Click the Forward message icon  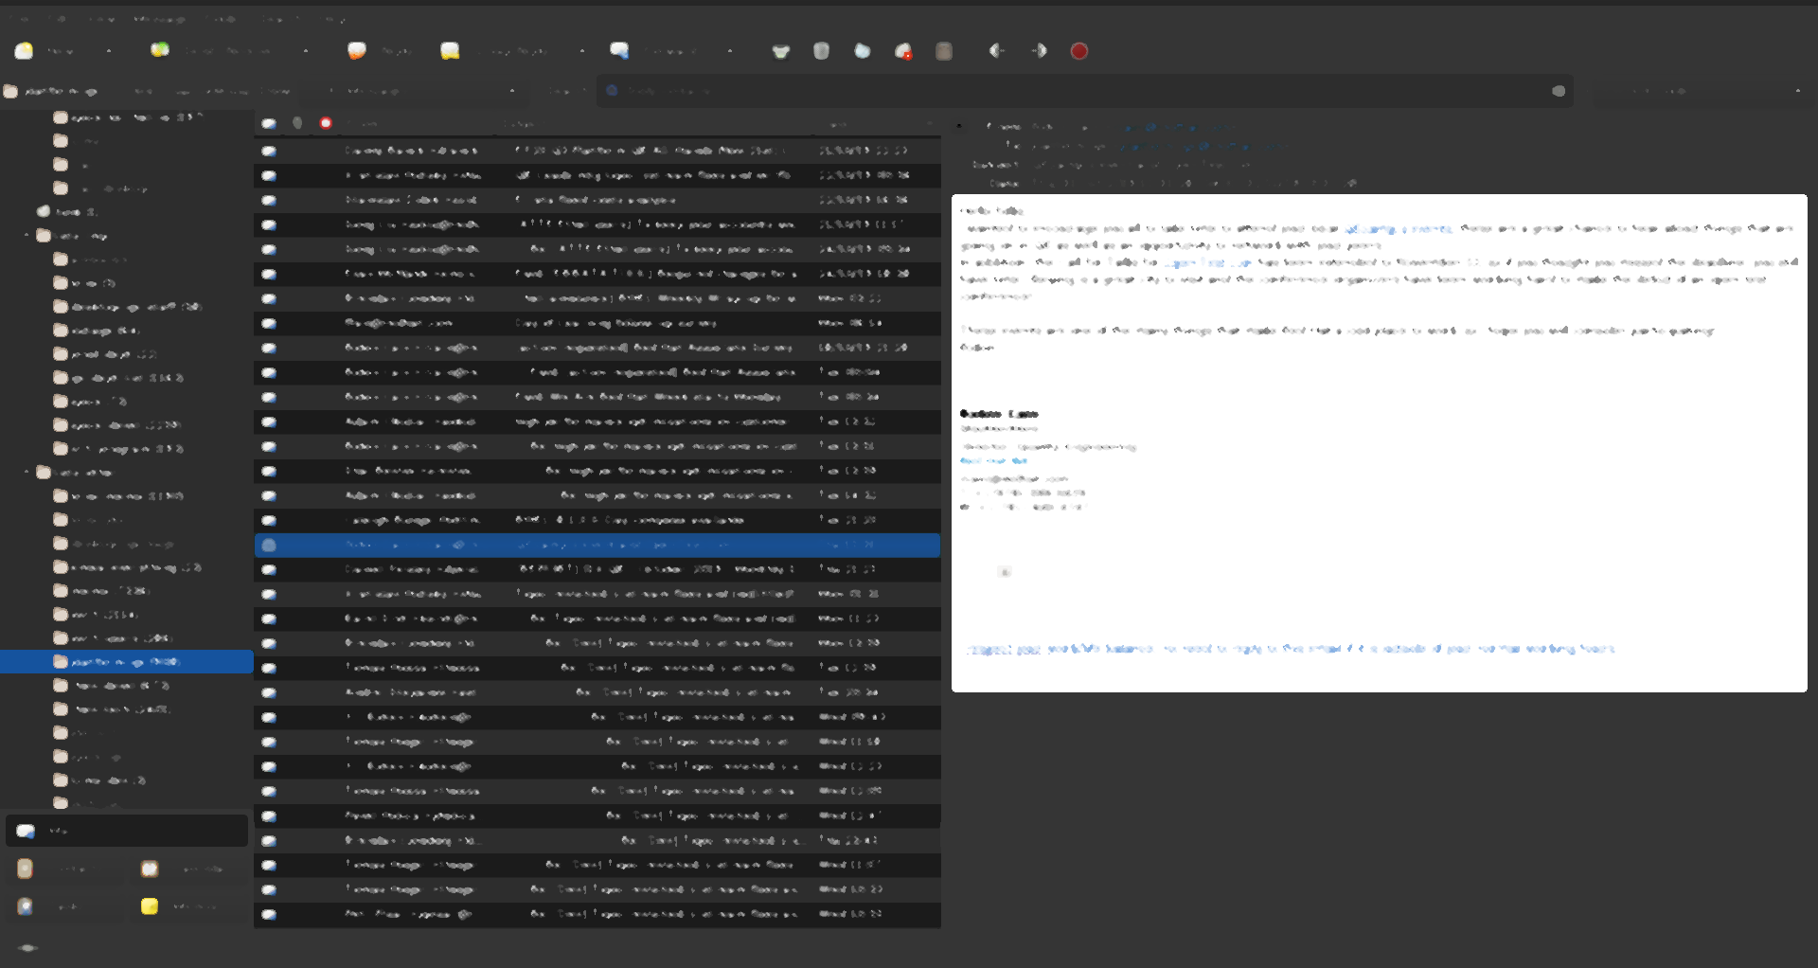pos(619,50)
